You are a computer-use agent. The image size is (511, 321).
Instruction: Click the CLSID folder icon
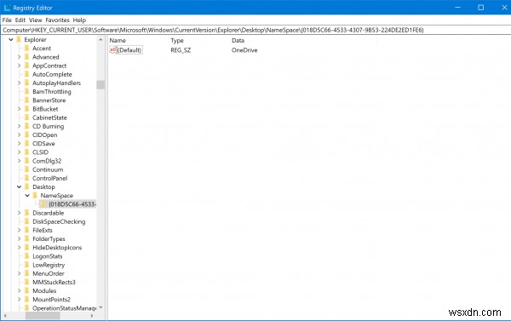(27, 152)
